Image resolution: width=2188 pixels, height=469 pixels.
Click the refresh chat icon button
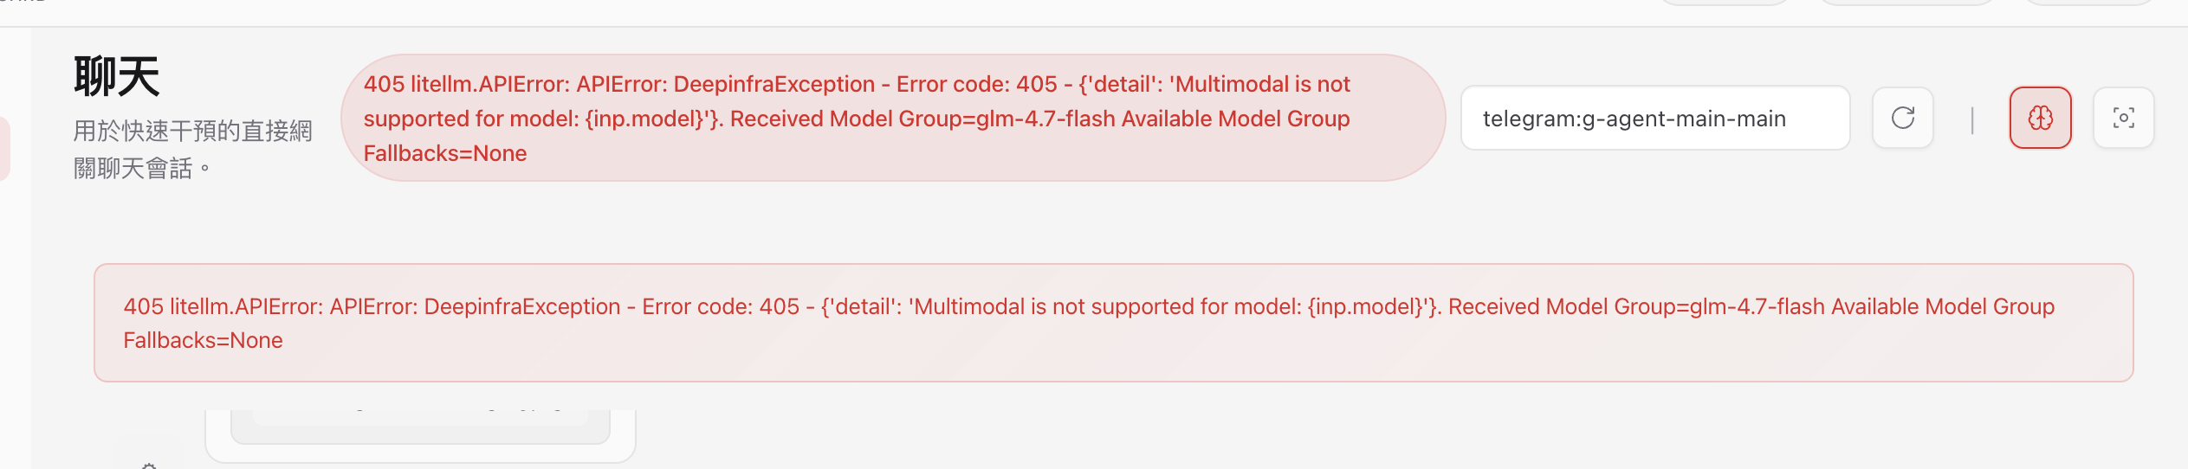pos(1902,118)
